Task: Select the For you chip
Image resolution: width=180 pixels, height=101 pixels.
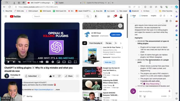Action: (109, 43)
